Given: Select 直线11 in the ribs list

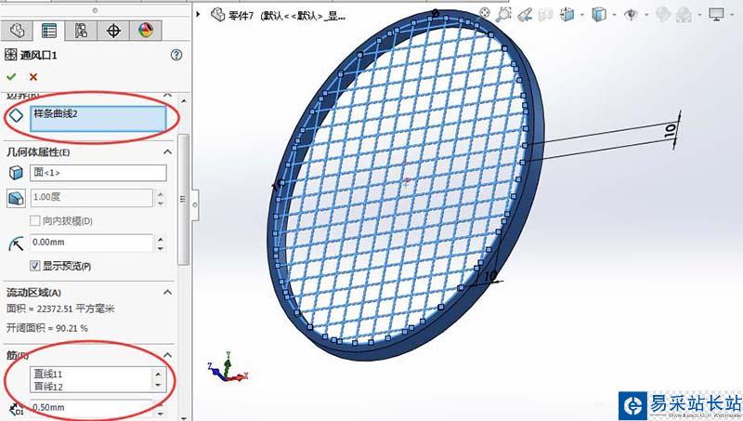Looking at the screenshot, I should pos(48,374).
